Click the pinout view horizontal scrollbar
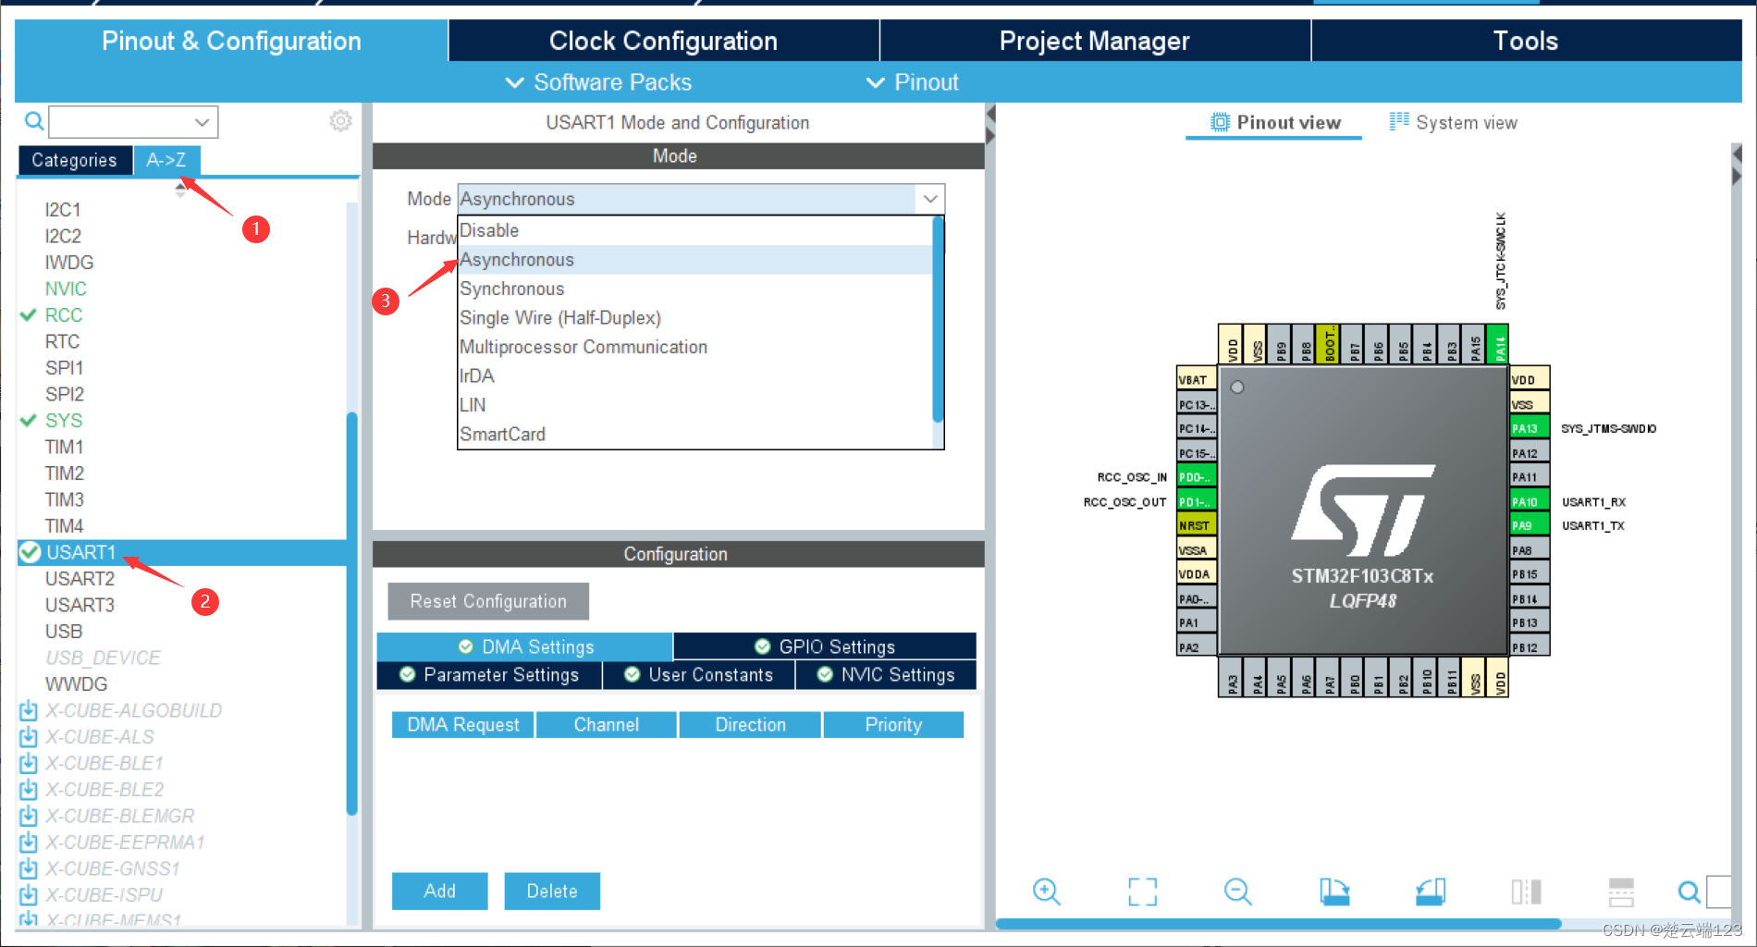 [1279, 924]
